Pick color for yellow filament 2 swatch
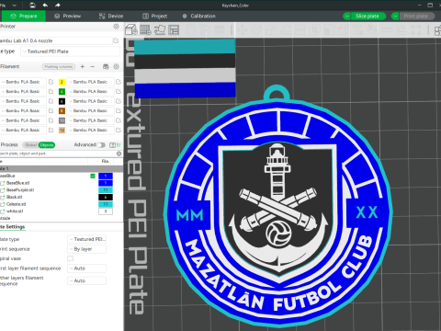This screenshot has height=331, width=441. pyautogui.click(x=62, y=82)
